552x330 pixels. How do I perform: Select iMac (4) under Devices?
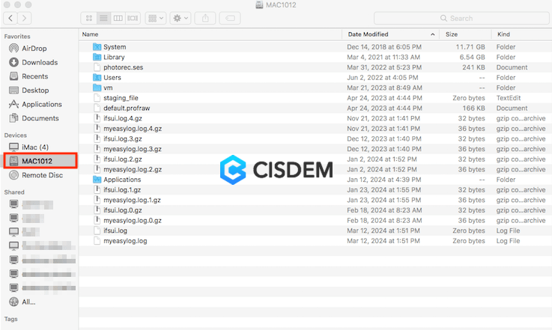coord(35,147)
